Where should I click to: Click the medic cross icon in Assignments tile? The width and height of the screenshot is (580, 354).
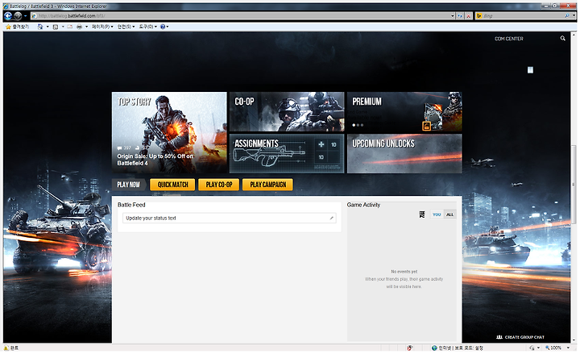tap(321, 144)
